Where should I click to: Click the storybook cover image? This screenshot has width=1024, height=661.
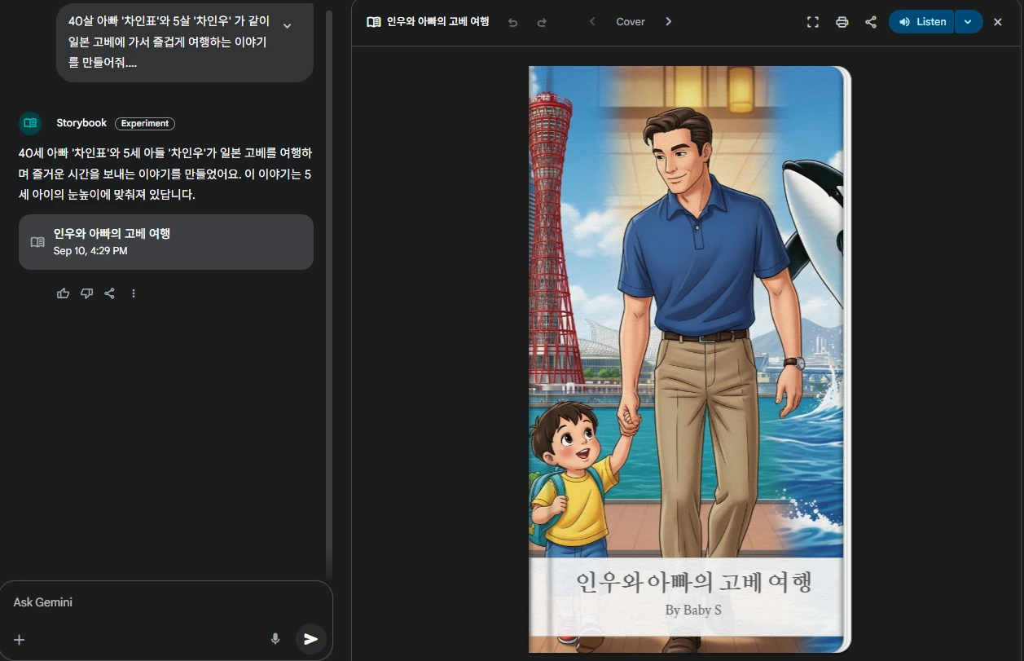tap(688, 359)
